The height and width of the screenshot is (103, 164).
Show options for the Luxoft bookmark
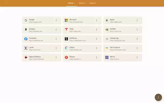[56, 48]
